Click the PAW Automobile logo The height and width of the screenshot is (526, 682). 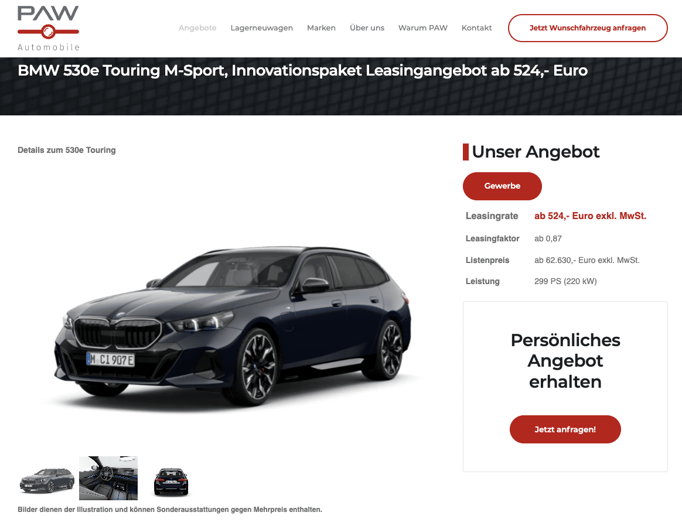(48, 28)
